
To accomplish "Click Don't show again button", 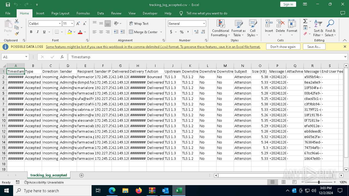I will coord(283,47).
